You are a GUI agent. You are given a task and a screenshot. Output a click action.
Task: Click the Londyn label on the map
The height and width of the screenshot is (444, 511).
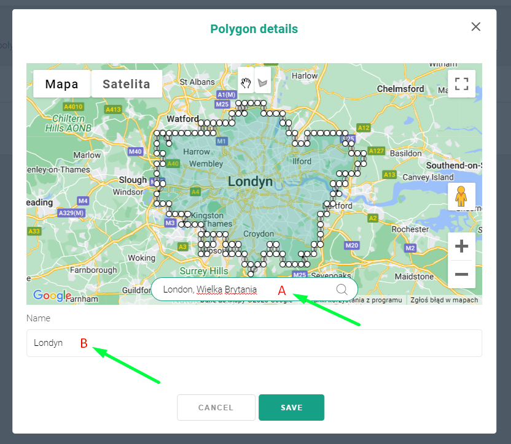pos(250,182)
